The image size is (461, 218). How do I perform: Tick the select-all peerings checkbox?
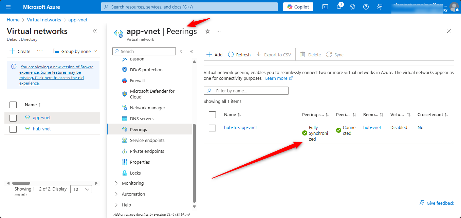coord(213,115)
